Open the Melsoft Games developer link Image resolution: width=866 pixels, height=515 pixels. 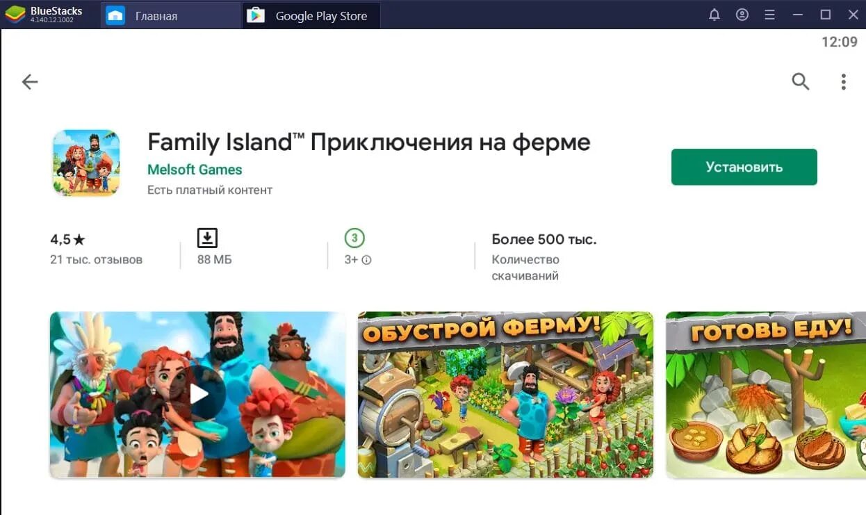coord(195,170)
